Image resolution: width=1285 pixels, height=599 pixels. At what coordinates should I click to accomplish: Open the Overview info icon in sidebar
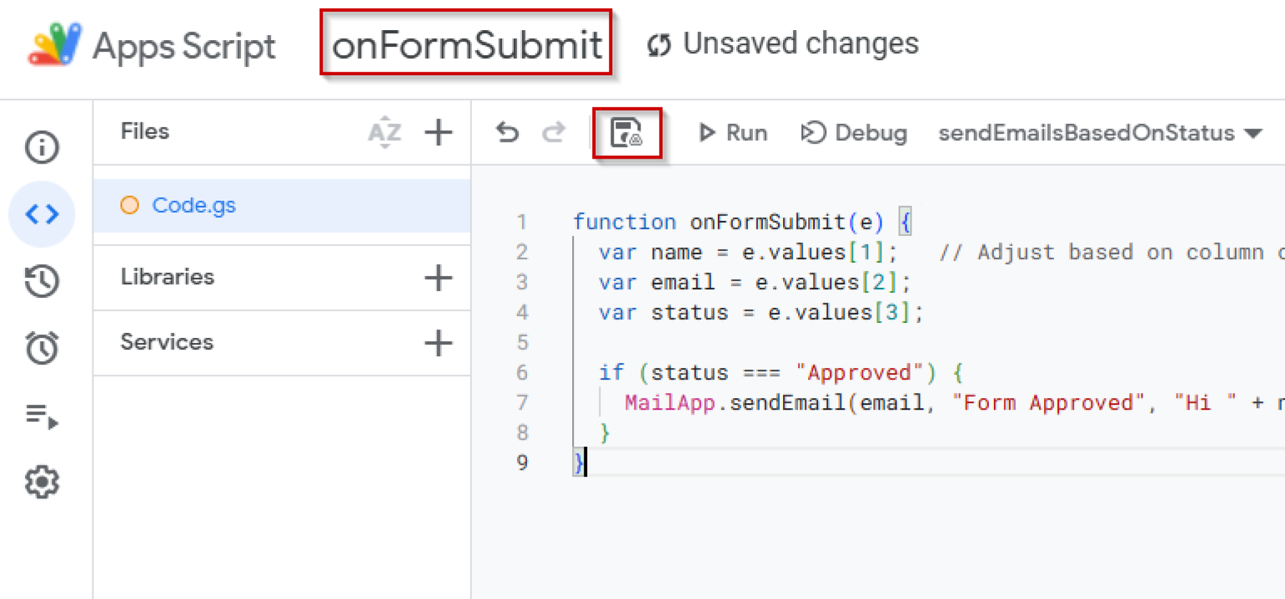coord(42,147)
